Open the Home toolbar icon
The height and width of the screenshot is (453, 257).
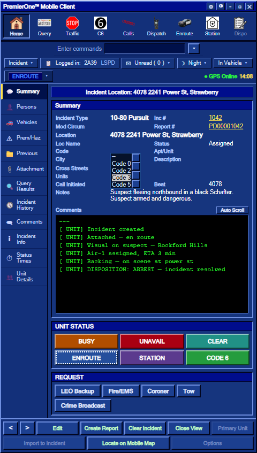click(17, 26)
